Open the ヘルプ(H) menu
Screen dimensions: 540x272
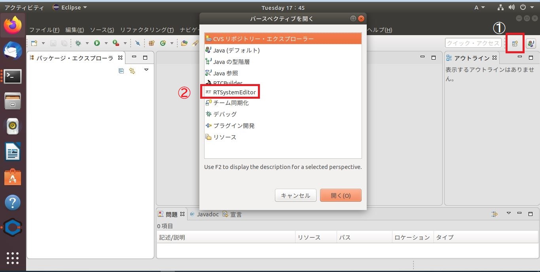(x=380, y=30)
